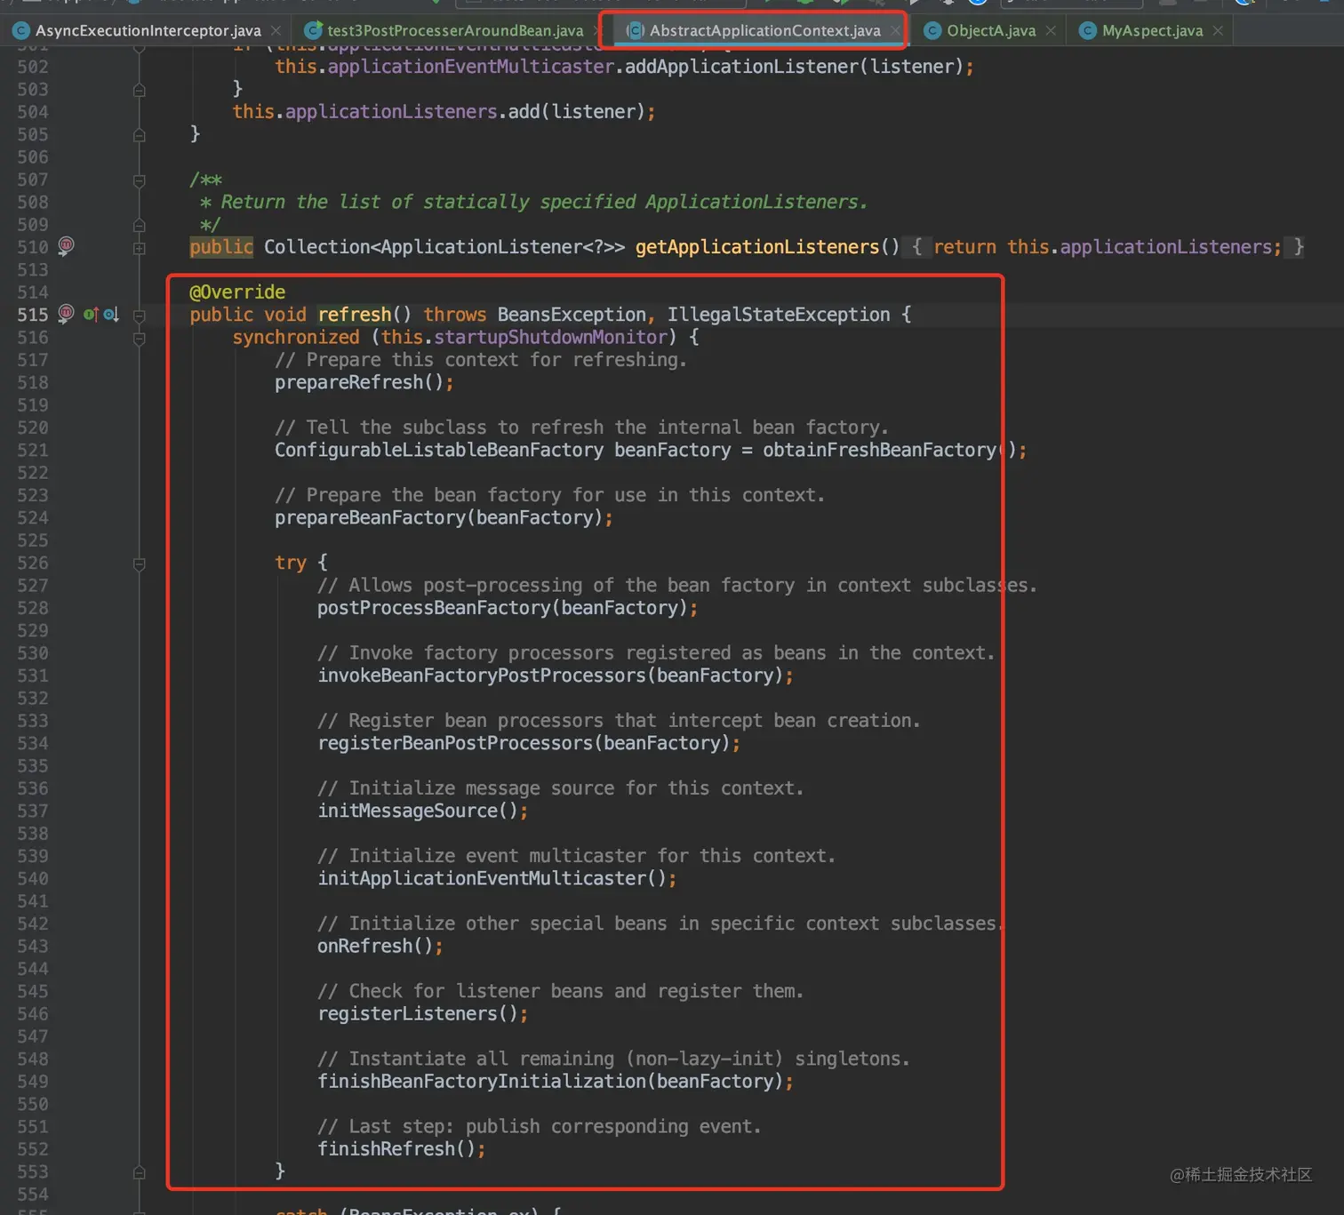
Task: Click the comment 'Last step: publish corresponding event.'
Action: pyautogui.click(x=540, y=1126)
